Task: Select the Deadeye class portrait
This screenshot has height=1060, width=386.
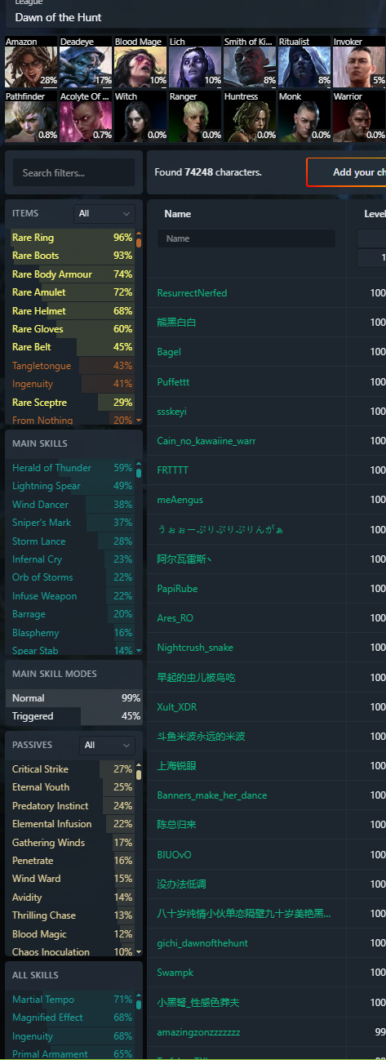Action: [86, 62]
